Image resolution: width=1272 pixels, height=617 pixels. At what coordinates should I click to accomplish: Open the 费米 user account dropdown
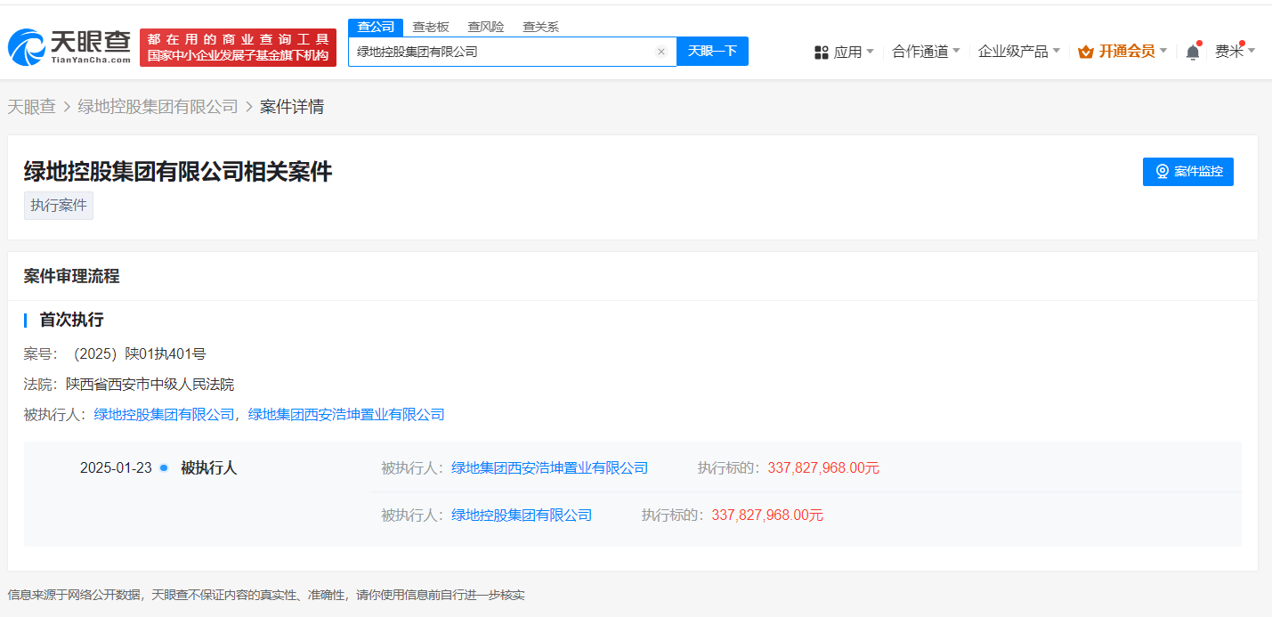coord(1236,52)
